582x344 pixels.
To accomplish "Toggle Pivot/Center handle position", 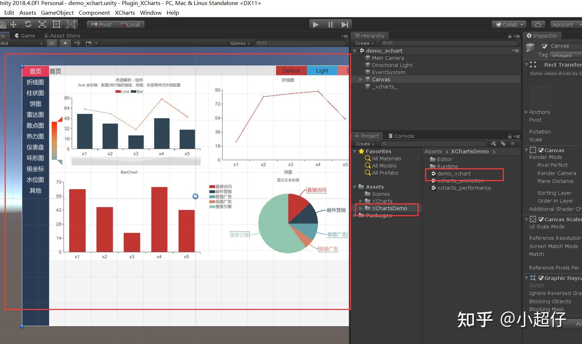I will (101, 25).
